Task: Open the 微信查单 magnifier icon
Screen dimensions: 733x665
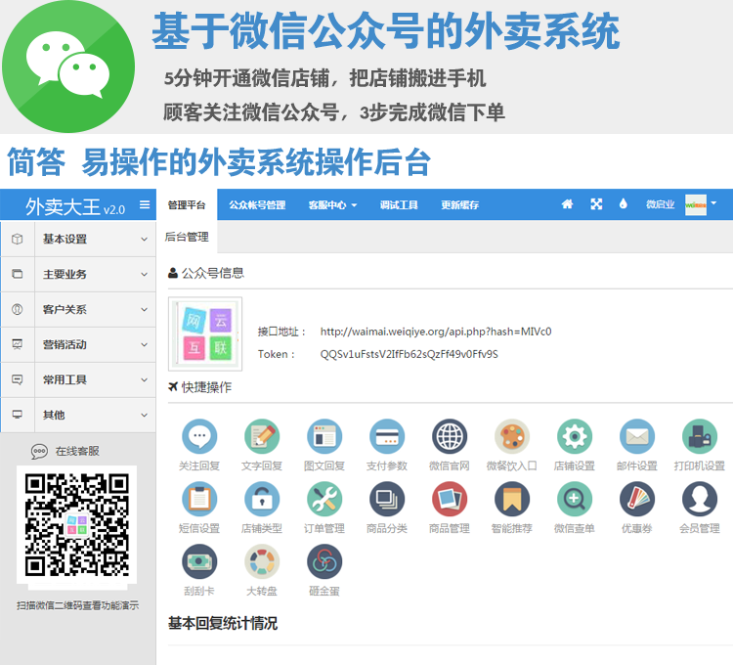Action: pos(575,499)
